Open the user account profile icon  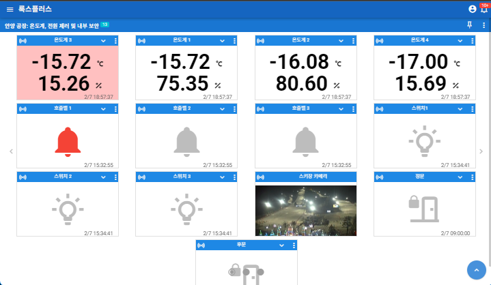click(x=472, y=9)
